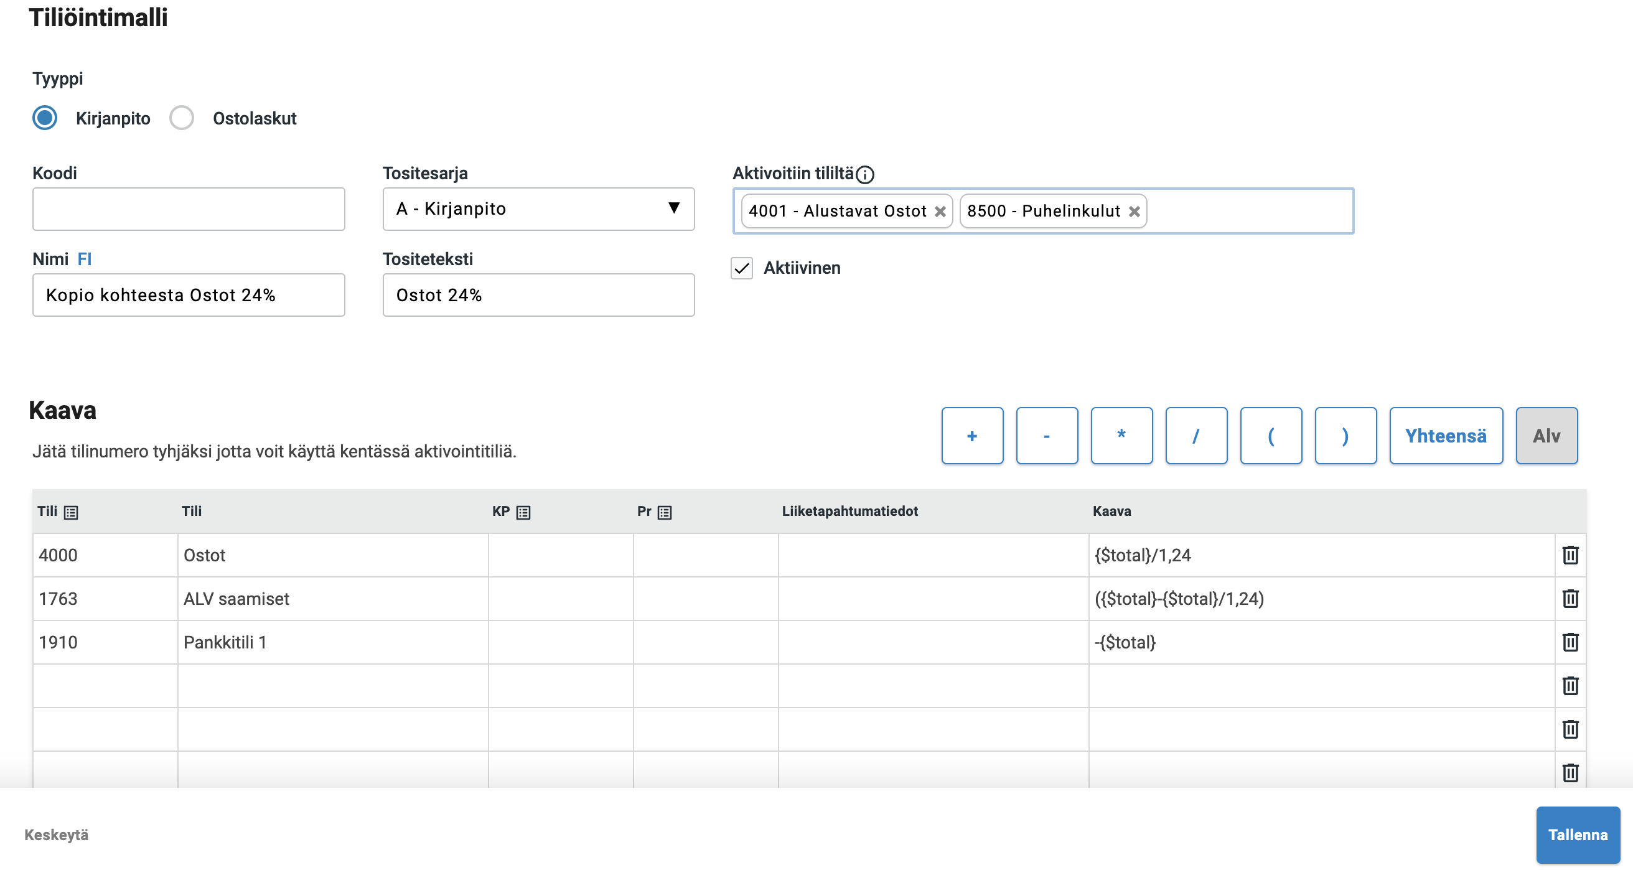Insert plus operator into formula
The width and height of the screenshot is (1633, 870).
972,436
